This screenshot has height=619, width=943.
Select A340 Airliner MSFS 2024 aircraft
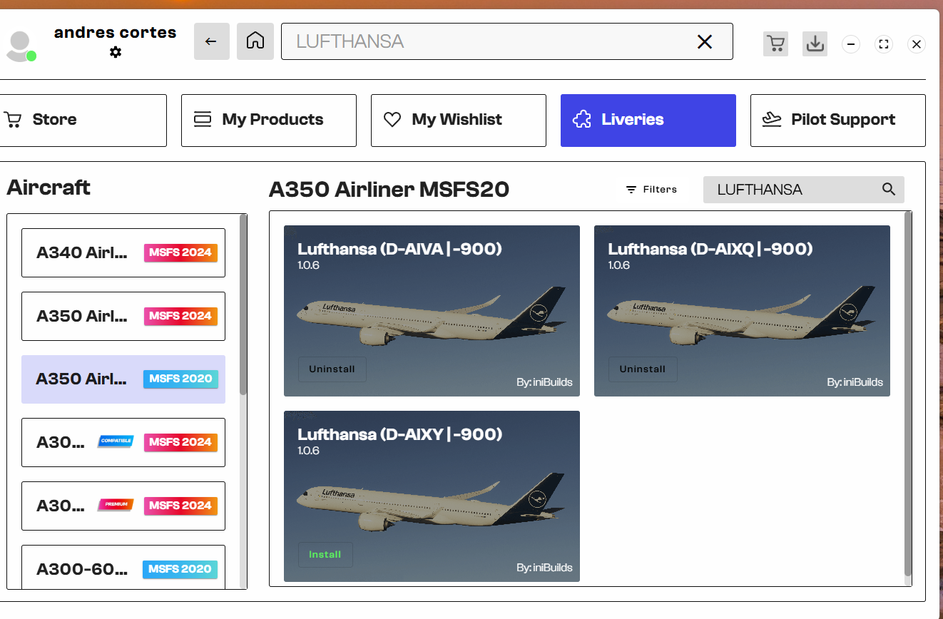tap(123, 252)
